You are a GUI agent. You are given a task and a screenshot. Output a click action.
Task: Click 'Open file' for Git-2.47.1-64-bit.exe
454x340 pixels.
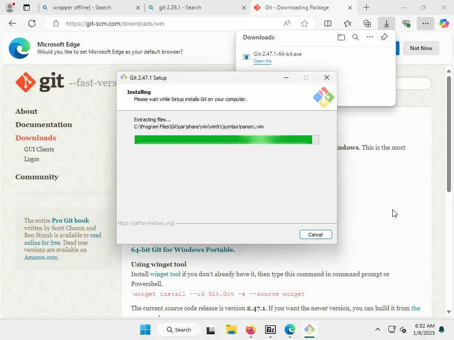coord(262,61)
